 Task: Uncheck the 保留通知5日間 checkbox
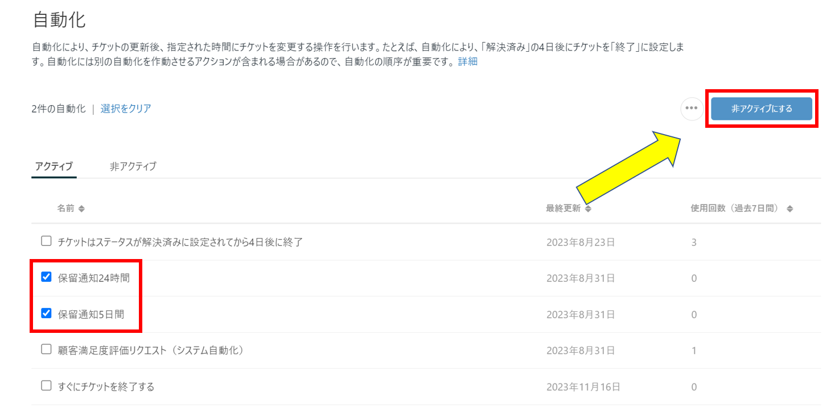[x=47, y=313]
